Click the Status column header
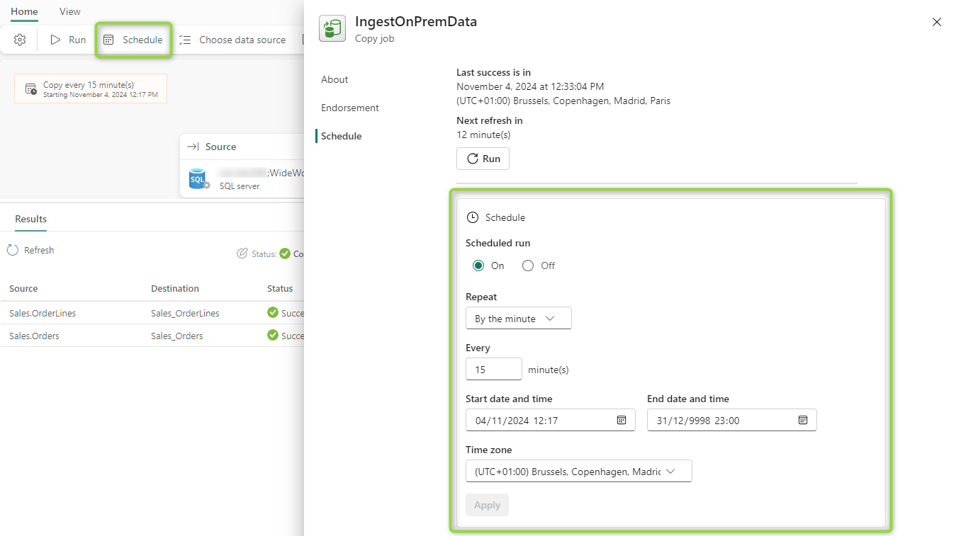Screen dimensions: 961x536 tap(280, 288)
